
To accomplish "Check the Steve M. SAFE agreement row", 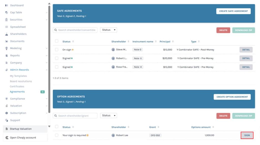I will click(x=57, y=50).
